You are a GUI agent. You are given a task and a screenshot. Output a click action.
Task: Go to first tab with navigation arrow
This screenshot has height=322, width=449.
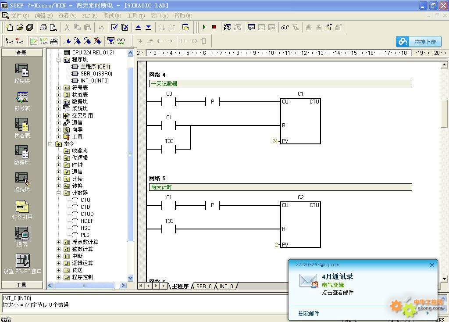point(140,286)
